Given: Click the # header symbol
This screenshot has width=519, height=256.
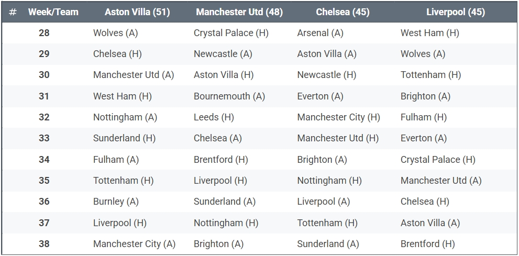Looking at the screenshot, I should [x=13, y=12].
